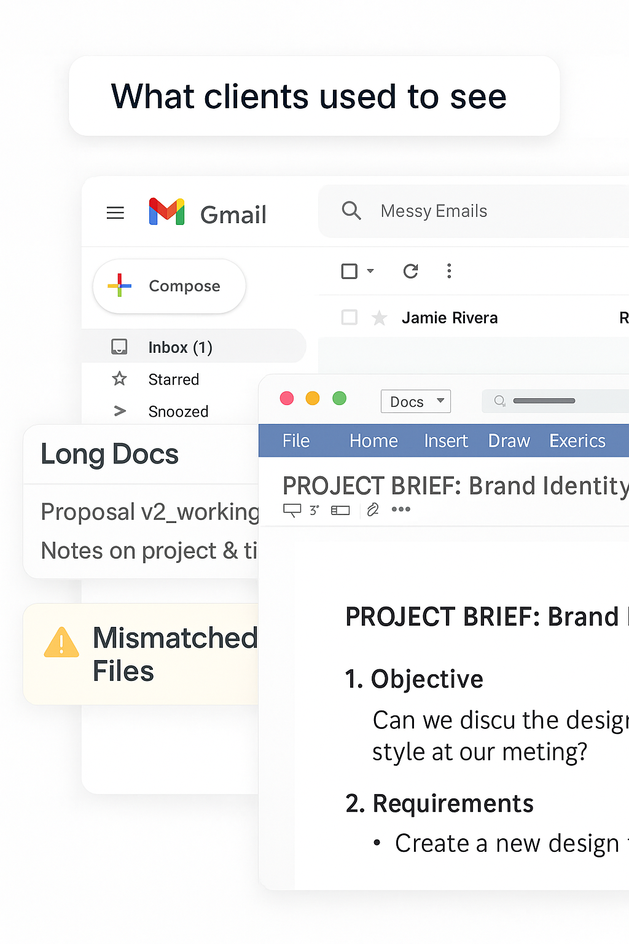Click the link icon below PROJECT BRIEF title

coord(372,509)
